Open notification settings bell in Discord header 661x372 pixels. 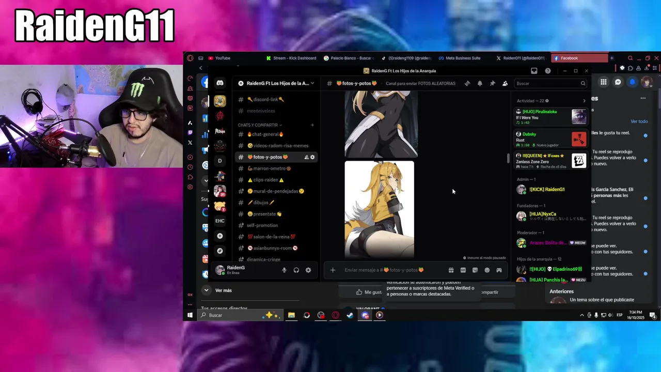480,83
